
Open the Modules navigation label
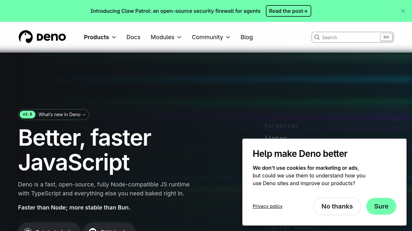163,37
